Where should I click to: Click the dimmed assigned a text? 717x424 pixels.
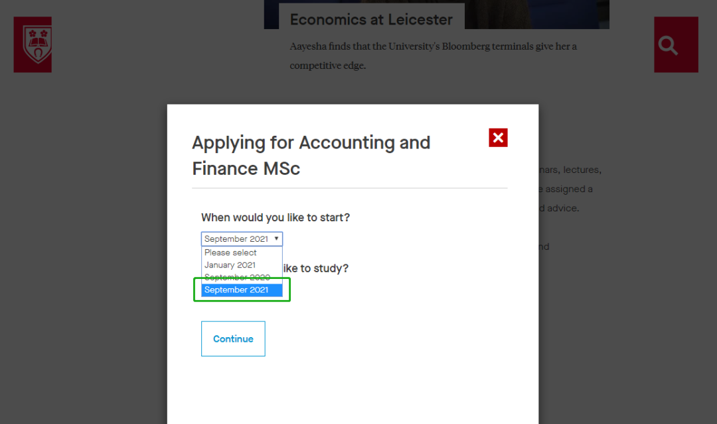click(x=566, y=189)
